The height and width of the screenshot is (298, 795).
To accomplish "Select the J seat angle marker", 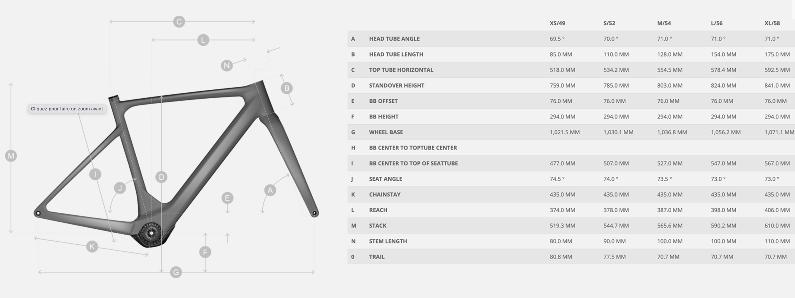I will 120,188.
